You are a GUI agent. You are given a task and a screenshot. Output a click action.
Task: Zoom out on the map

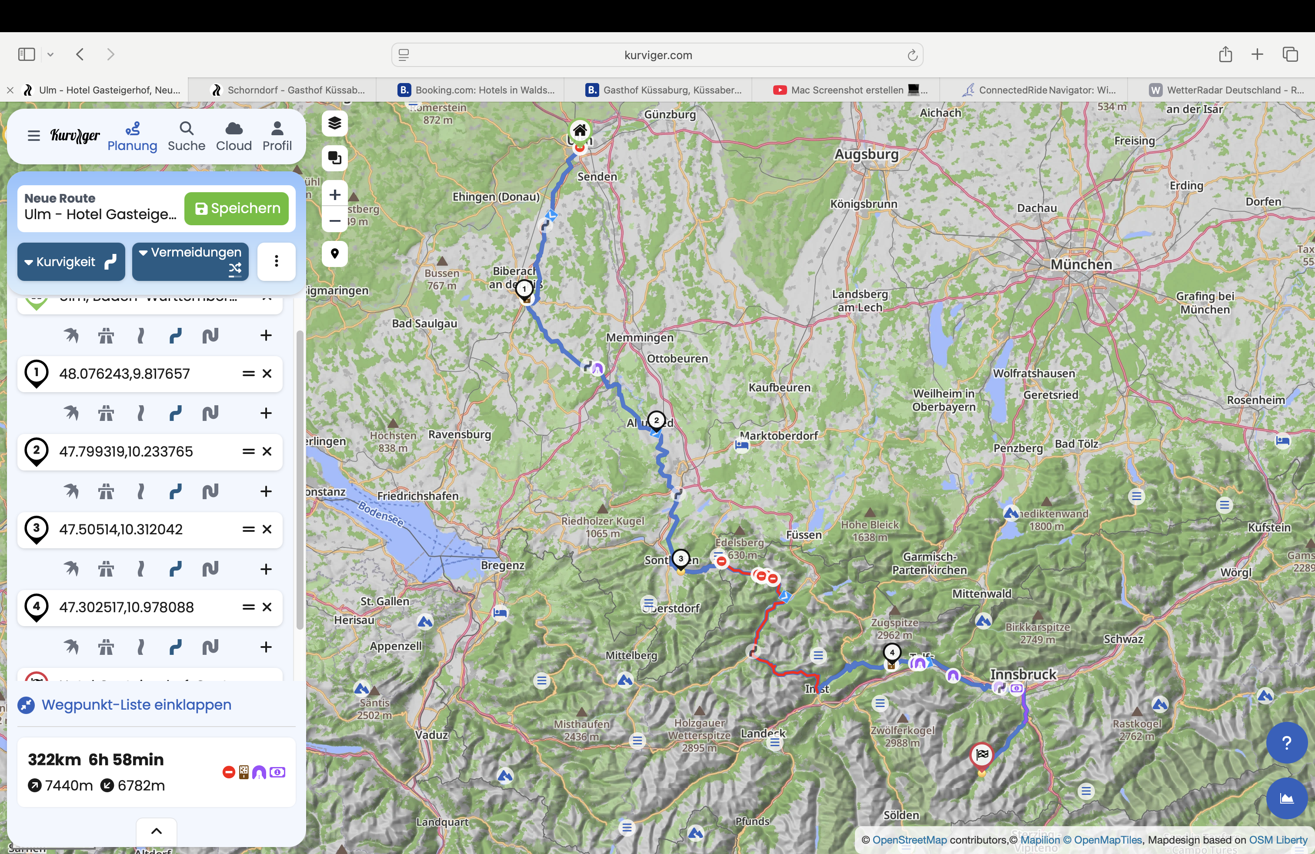click(x=335, y=221)
